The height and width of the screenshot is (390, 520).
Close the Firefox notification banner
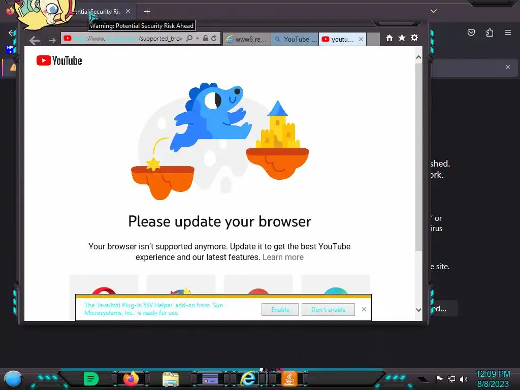point(508,67)
